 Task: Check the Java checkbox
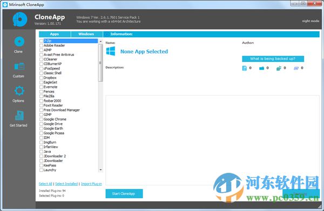(42, 151)
